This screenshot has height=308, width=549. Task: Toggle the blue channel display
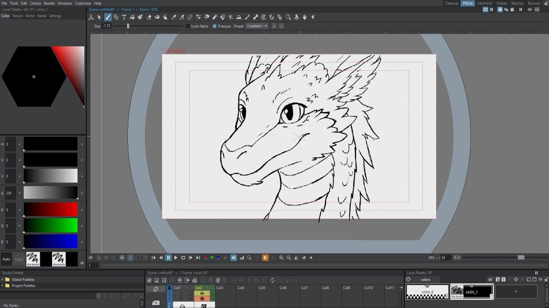(218, 258)
